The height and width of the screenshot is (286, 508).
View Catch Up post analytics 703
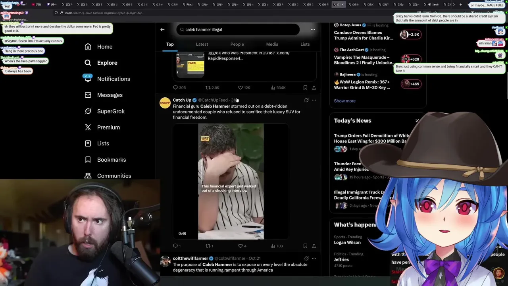tap(277, 246)
